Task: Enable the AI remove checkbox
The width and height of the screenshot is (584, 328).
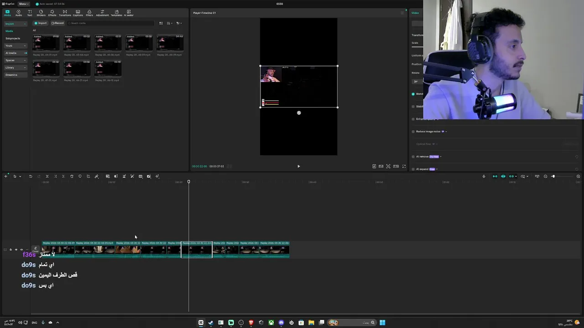Action: click(x=413, y=157)
